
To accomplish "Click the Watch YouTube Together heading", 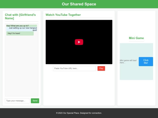I will click(63, 15).
